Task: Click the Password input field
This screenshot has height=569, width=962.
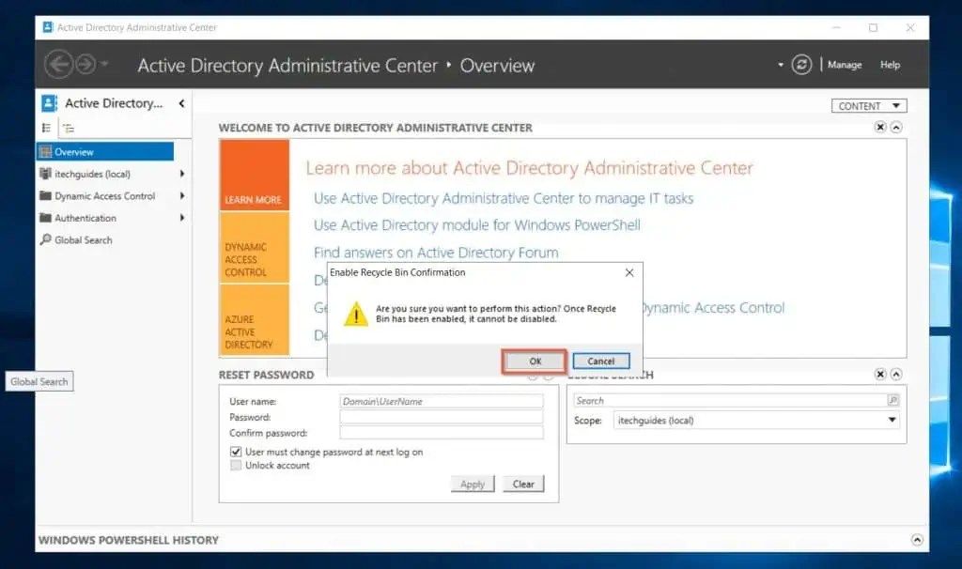Action: coord(442,417)
